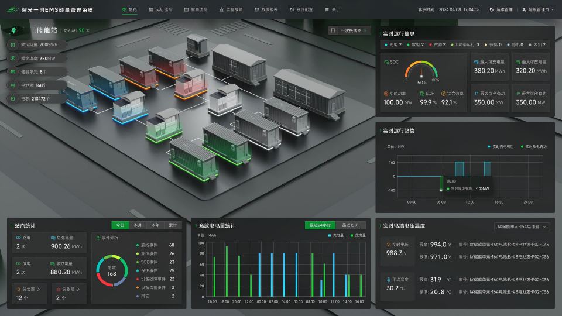Click the 运维管理 icon in header
562x316 pixels.
click(492, 10)
